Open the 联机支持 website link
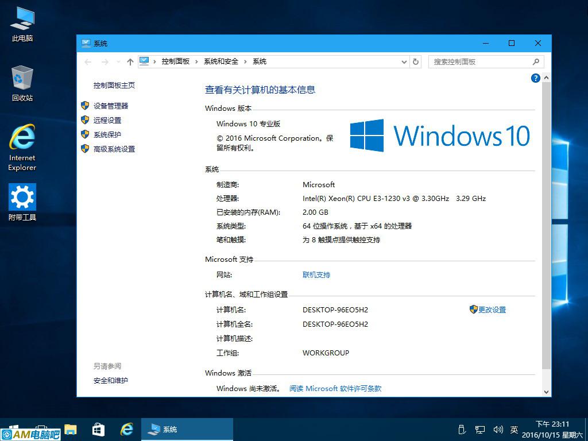588x441 pixels. point(316,275)
